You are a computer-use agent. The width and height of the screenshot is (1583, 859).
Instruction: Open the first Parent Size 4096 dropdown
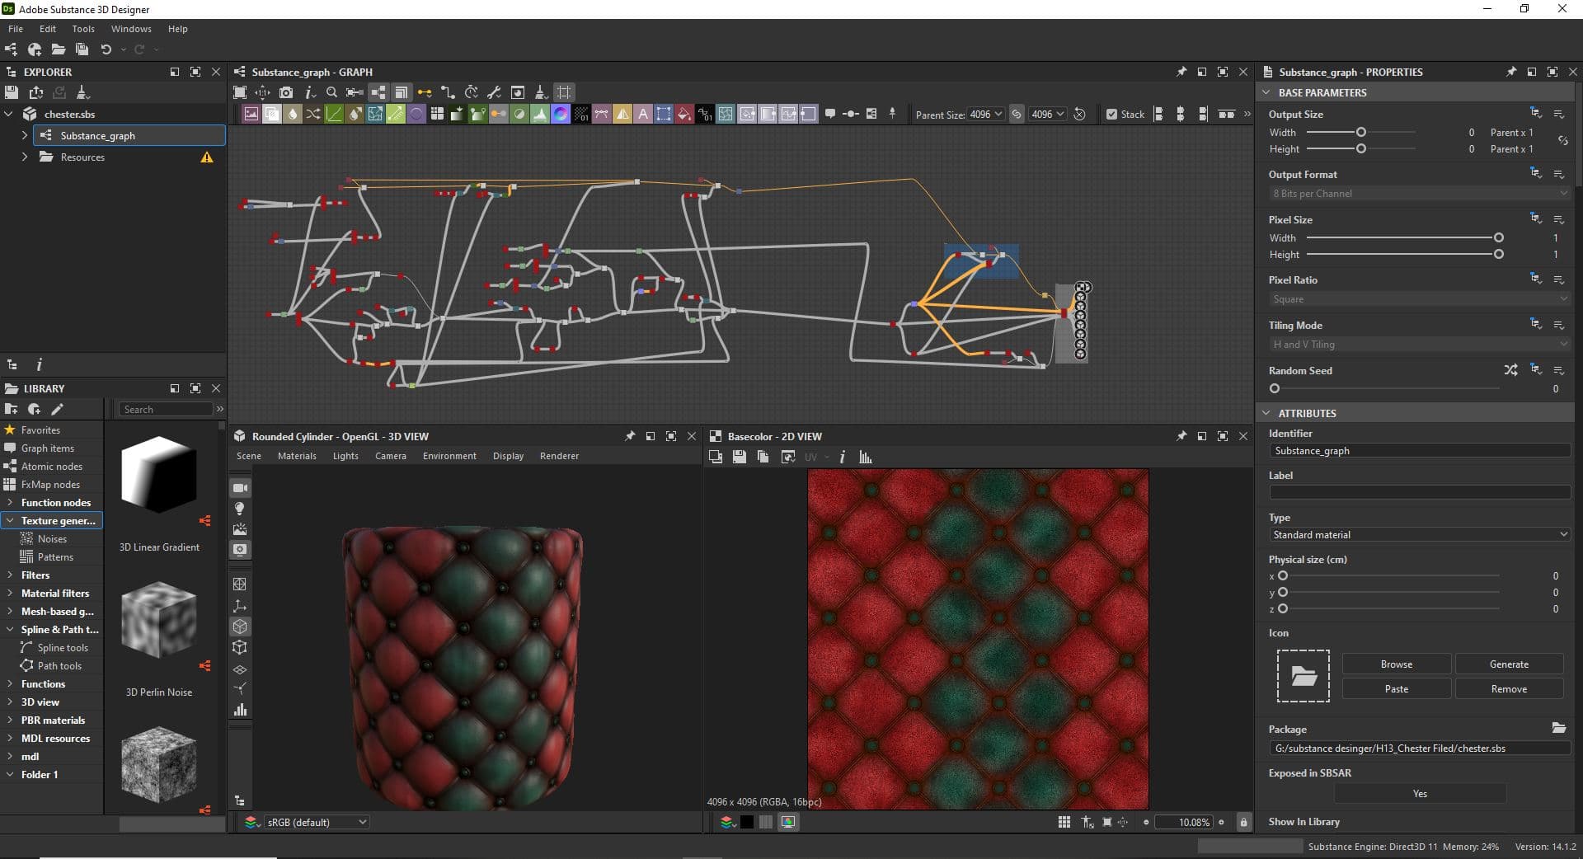click(985, 114)
